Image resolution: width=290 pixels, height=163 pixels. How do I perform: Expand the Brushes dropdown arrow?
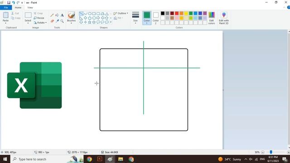coord(72,23)
